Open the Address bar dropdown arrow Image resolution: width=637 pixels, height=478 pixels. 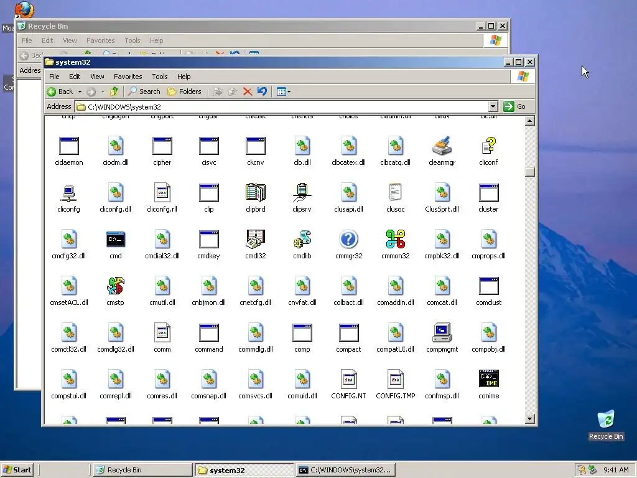pyautogui.click(x=493, y=106)
